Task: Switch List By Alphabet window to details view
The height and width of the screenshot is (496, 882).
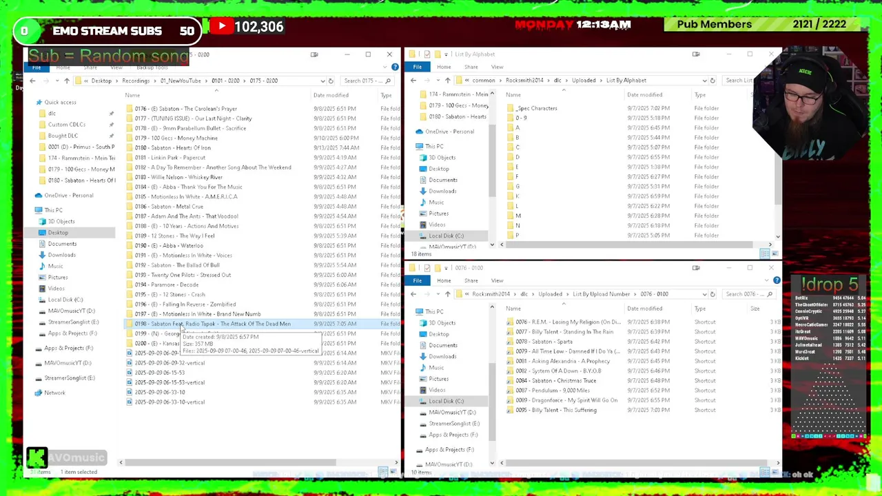Action: click(765, 254)
